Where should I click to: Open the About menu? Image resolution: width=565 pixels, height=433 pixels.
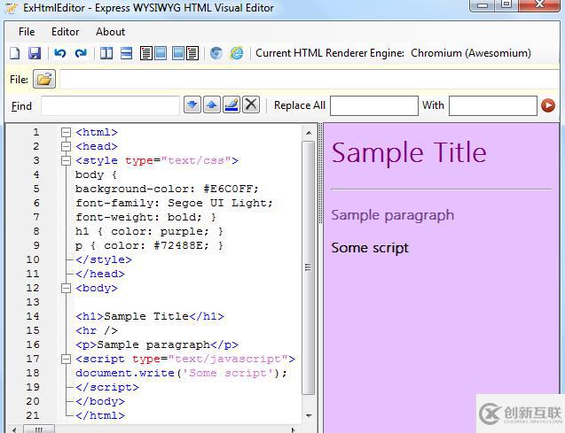pyautogui.click(x=110, y=31)
